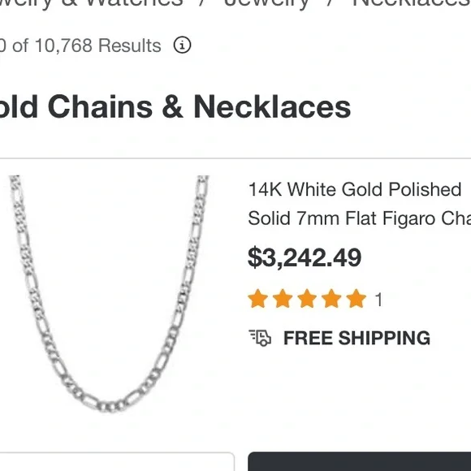Click the $3,242.49 price
Image resolution: width=471 pixels, height=471 pixels.
(305, 257)
